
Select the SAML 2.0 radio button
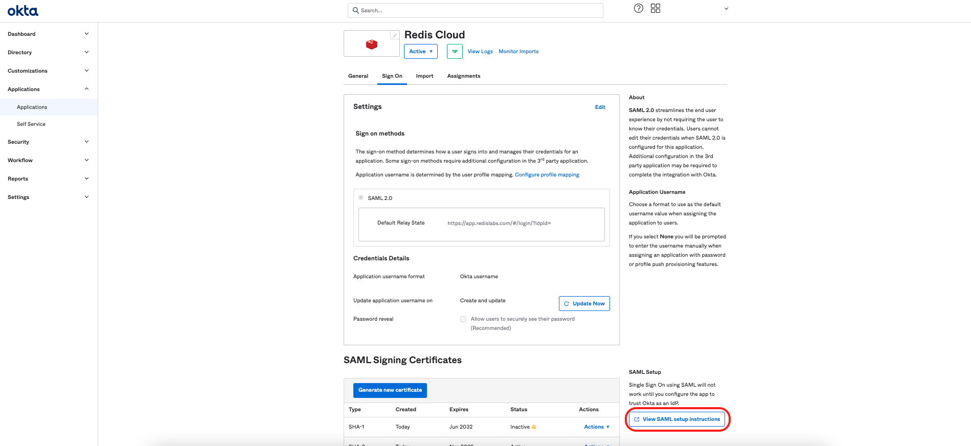pos(361,197)
